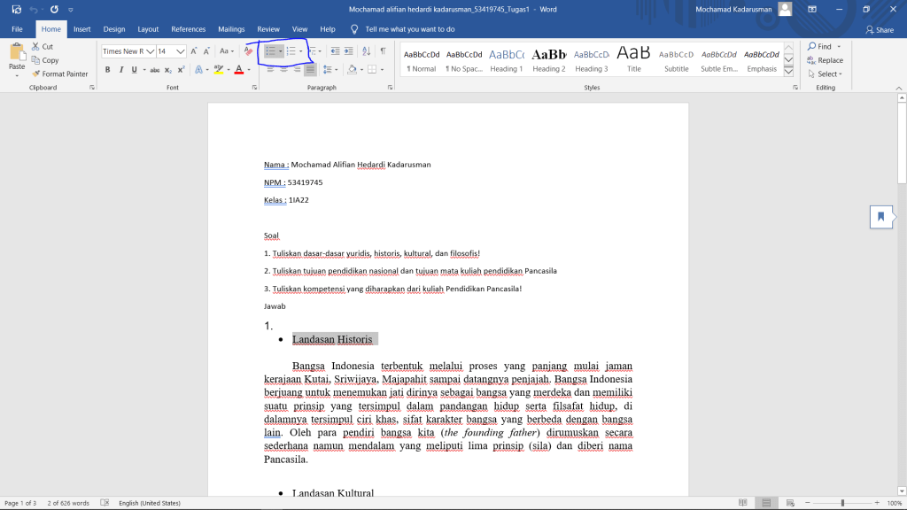Open the font size dropdown
907x510 pixels.
(x=182, y=51)
